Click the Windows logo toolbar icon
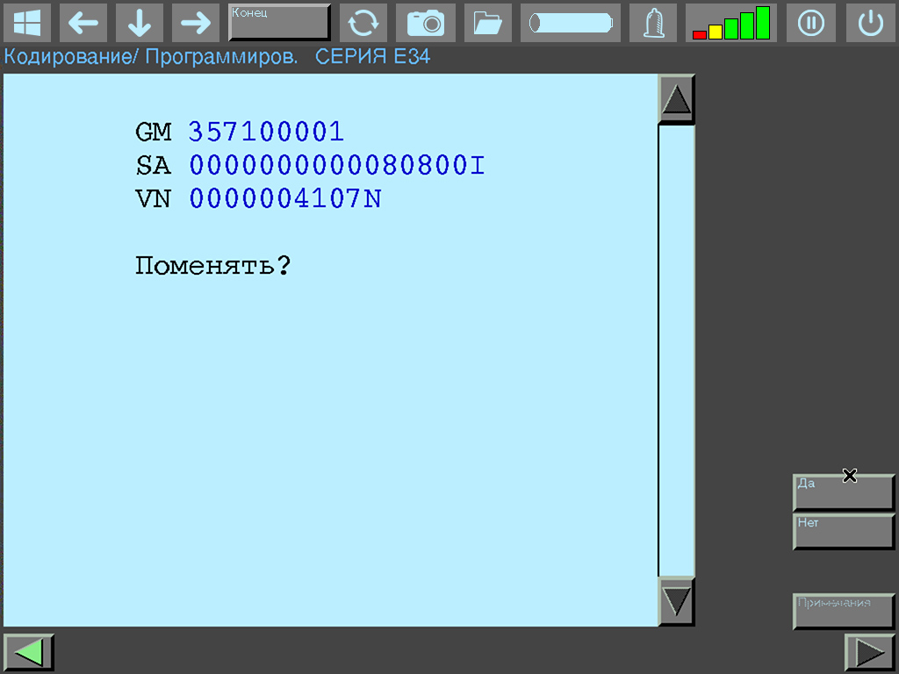Screen dimensions: 899x674 coord(26,23)
